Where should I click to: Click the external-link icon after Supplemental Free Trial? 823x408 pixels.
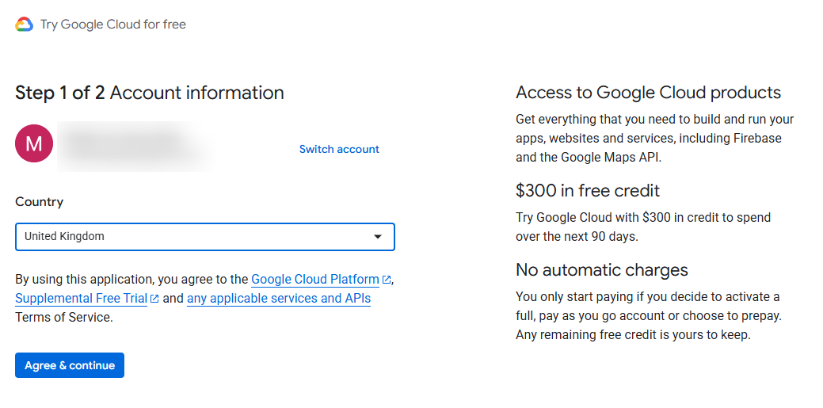pyautogui.click(x=154, y=299)
